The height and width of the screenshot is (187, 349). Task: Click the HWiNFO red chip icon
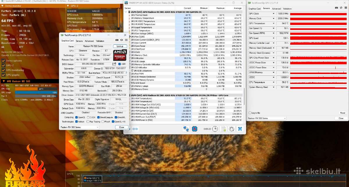[x=195, y=129]
